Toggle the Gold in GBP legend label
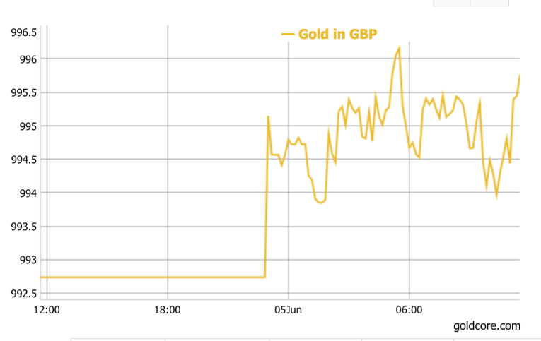 pos(337,34)
